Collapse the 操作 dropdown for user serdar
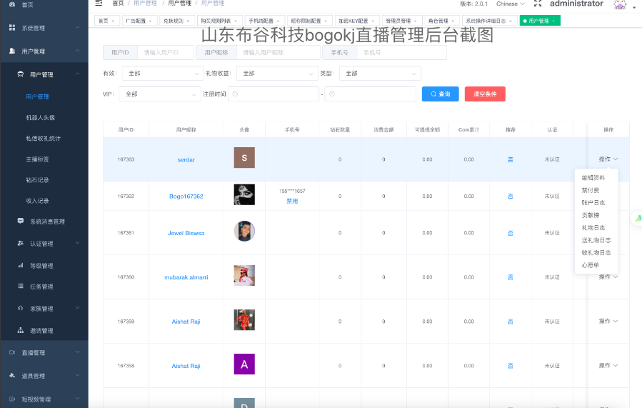This screenshot has height=408, width=642. (x=608, y=159)
